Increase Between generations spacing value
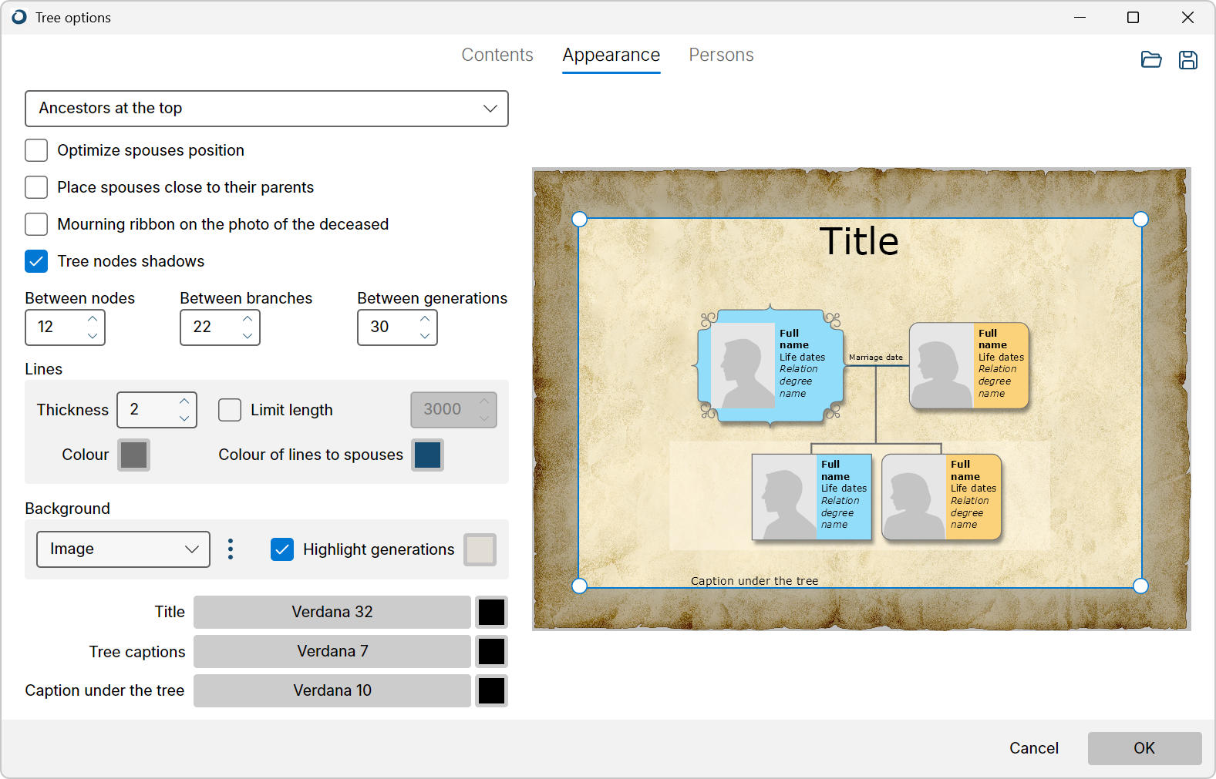 click(425, 319)
